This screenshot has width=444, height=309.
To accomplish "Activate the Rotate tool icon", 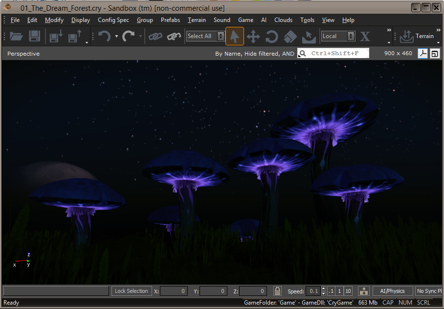I will (x=271, y=37).
